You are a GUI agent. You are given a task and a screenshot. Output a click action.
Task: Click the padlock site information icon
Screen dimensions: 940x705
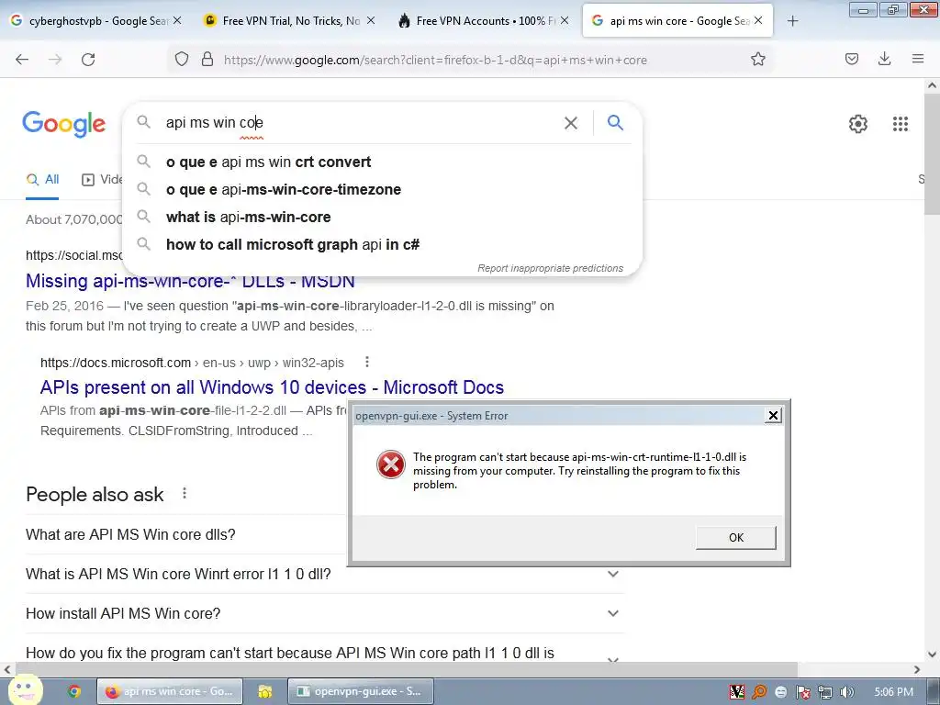pyautogui.click(x=207, y=59)
